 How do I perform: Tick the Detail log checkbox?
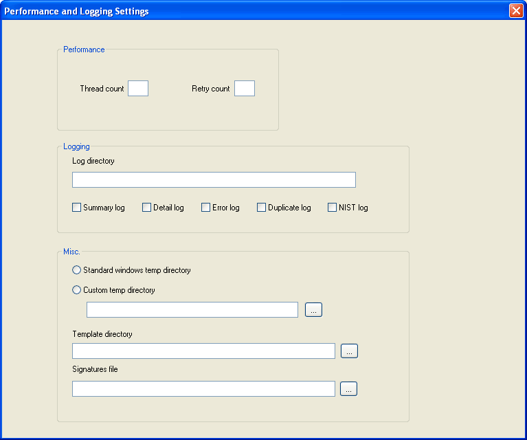tap(146, 207)
